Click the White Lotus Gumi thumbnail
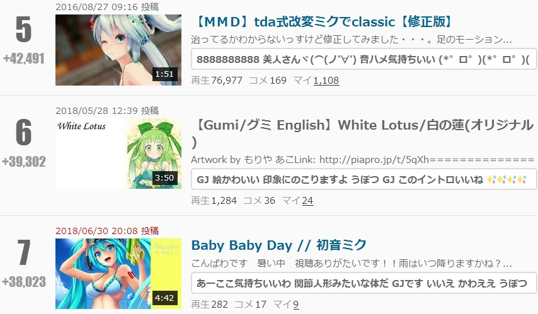 [x=118, y=154]
